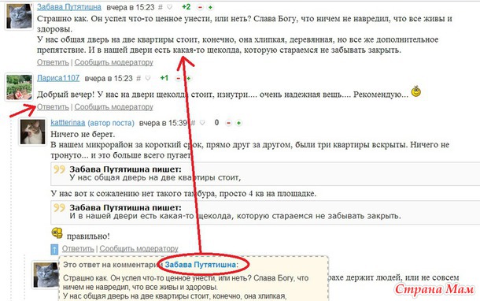Viewport: 480px width, 301px height.
Task: Downvote kattterinaa's comment with minus button
Action: (x=228, y=123)
